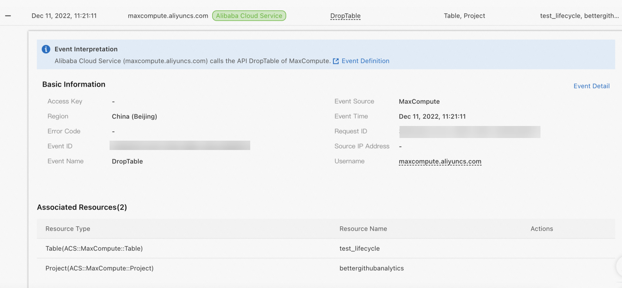Viewport: 622px width, 288px height.
Task: Click the external link icon beside Event Definition
Action: [336, 61]
